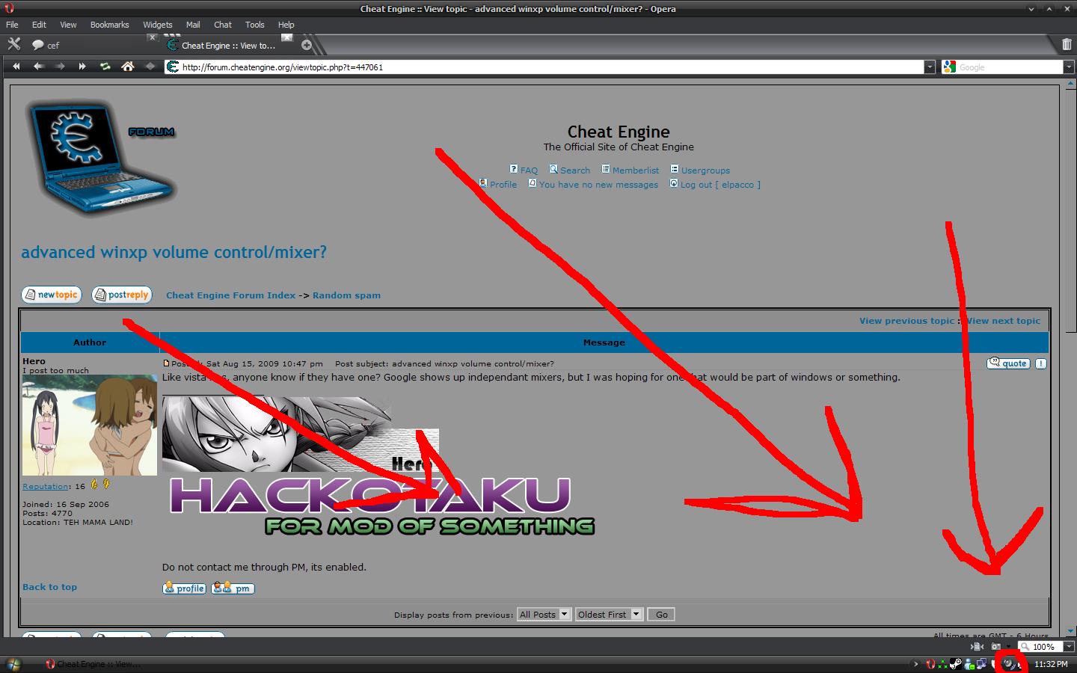1077x673 pixels.
Task: Switch to the cef tab
Action: [90, 46]
